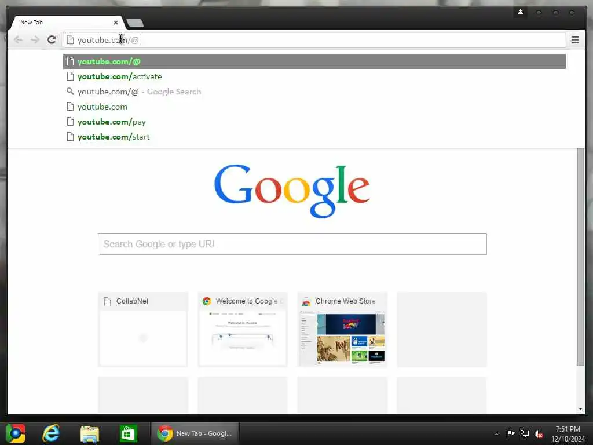Click into the address bar with youtube.com/@
Screen dimensions: 593x445
click(x=314, y=40)
